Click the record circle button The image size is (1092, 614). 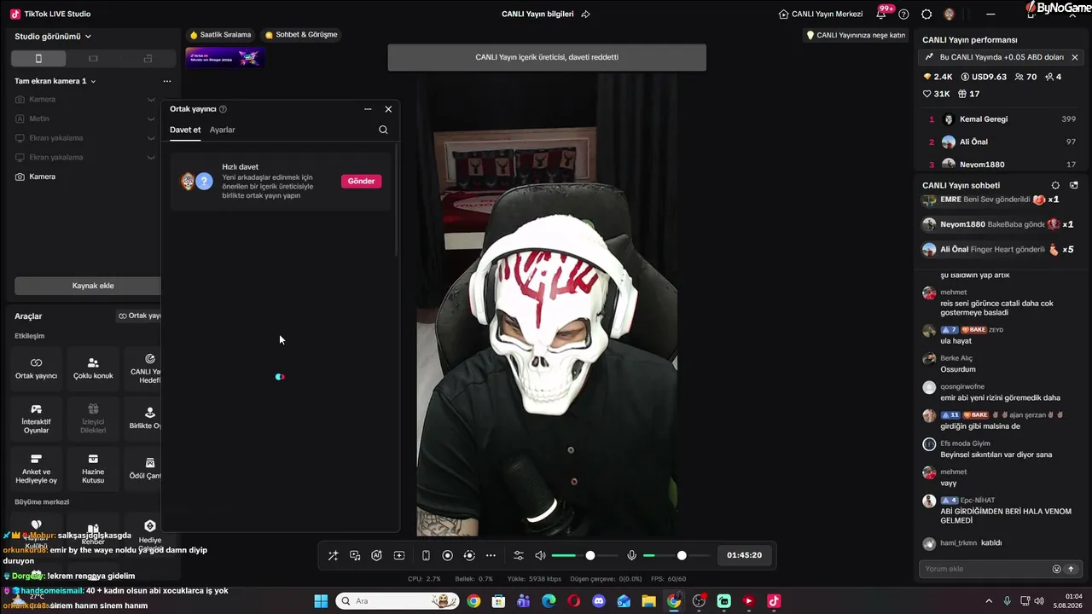pos(447,555)
